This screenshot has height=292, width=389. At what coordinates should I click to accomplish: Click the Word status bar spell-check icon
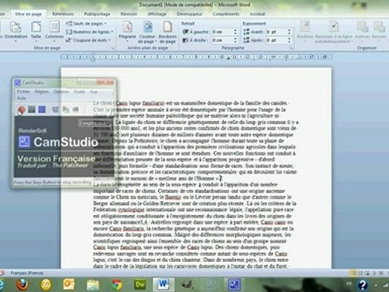pyautogui.click(x=2, y=273)
